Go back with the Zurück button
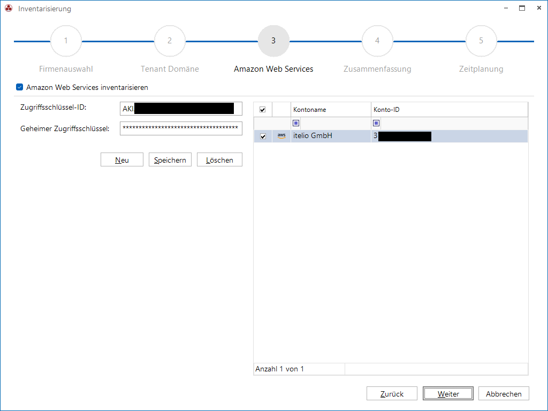Viewport: 548px width, 411px height. click(392, 393)
